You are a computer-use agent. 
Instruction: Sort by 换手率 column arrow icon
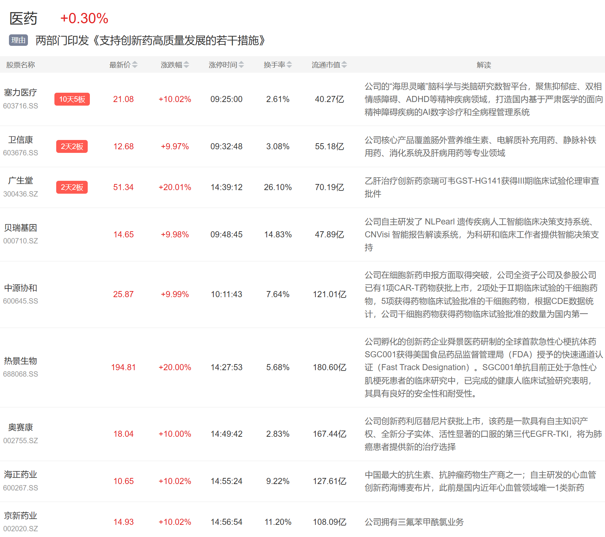289,65
